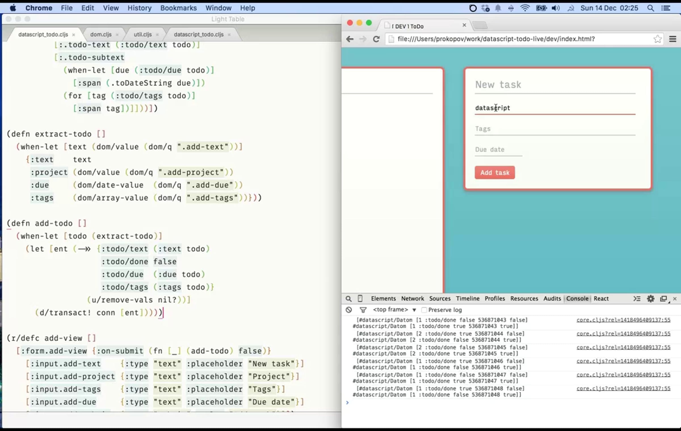Open the History menu
681x431 pixels.
139,8
